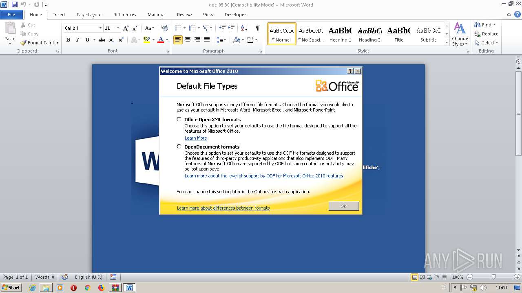Open Windows Start menu
Image resolution: width=522 pixels, height=293 pixels.
click(x=11, y=287)
